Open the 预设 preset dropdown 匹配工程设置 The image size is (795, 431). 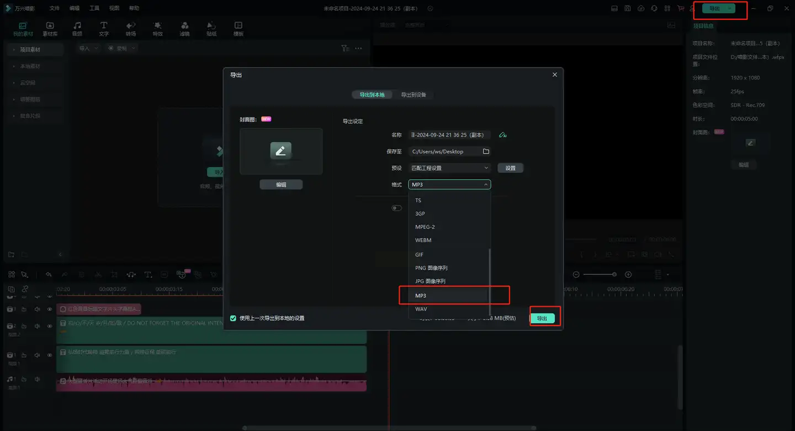coord(449,168)
